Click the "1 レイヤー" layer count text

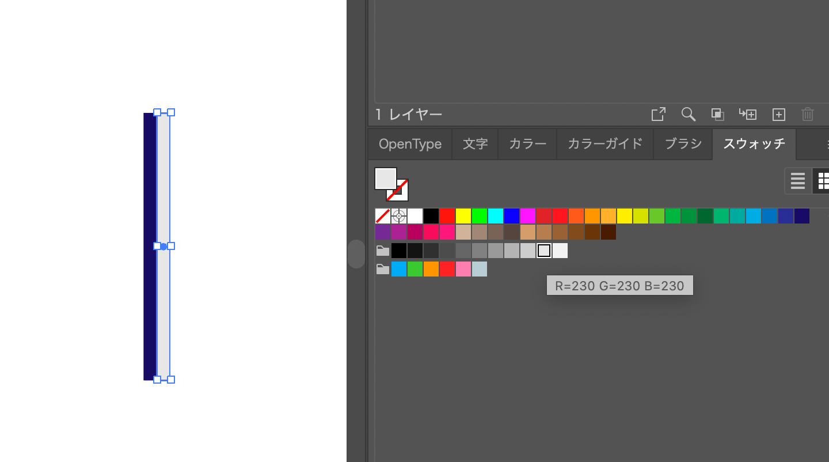point(409,115)
